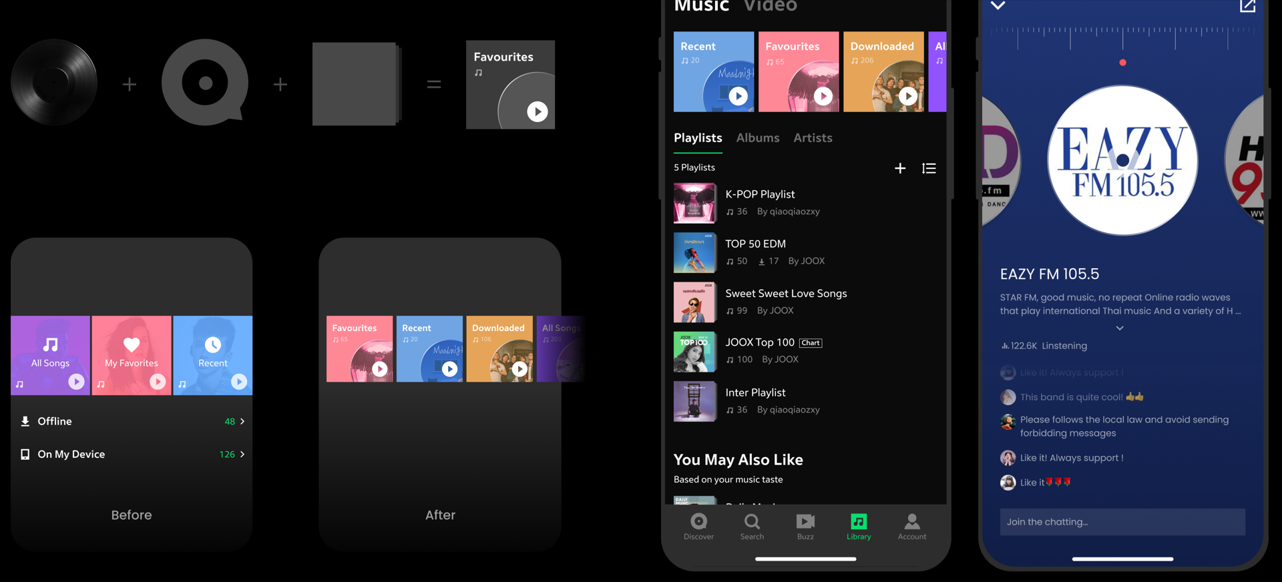1282x582 pixels.
Task: Open On My Device chevron
Action: point(242,454)
